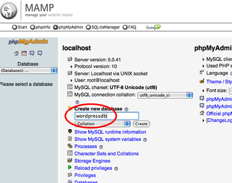Select the phpInfo radio option
This screenshot has height=183, width=232.
[32, 27]
